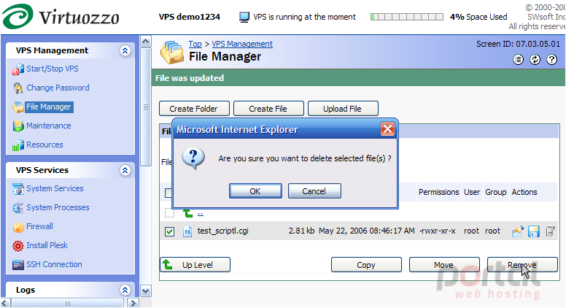This screenshot has height=308, width=566.
Task: Open System Services menu item
Action: click(x=55, y=188)
